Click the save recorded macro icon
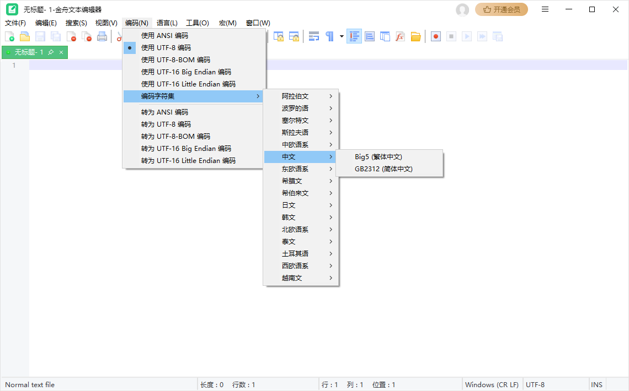This screenshot has height=391, width=629. coord(498,36)
